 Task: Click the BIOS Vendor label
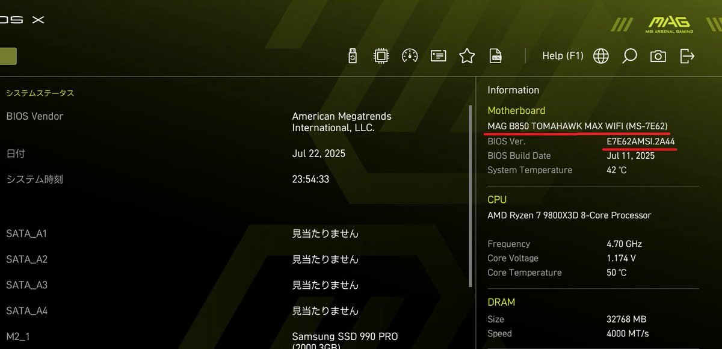[35, 116]
